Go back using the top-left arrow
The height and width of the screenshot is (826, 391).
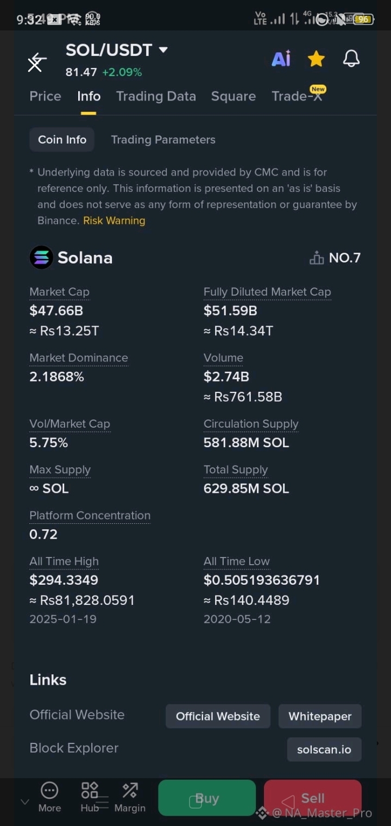(x=37, y=62)
